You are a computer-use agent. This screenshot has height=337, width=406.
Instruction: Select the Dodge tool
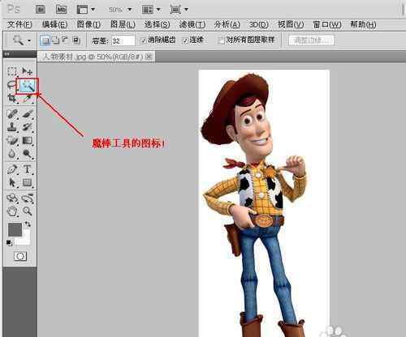pos(27,154)
